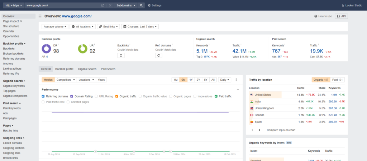Toggle Organic traffic checkbox
This screenshot has width=367, height=161.
pyautogui.click(x=116, y=96)
